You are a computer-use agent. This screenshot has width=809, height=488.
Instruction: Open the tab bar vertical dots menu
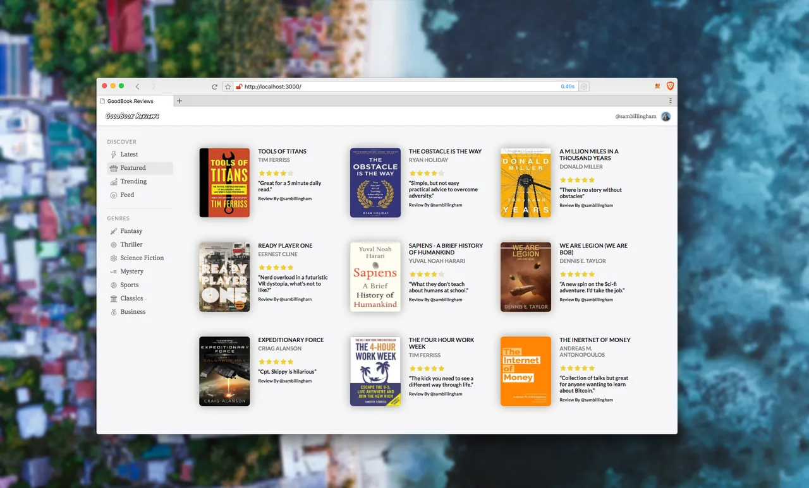pyautogui.click(x=671, y=101)
